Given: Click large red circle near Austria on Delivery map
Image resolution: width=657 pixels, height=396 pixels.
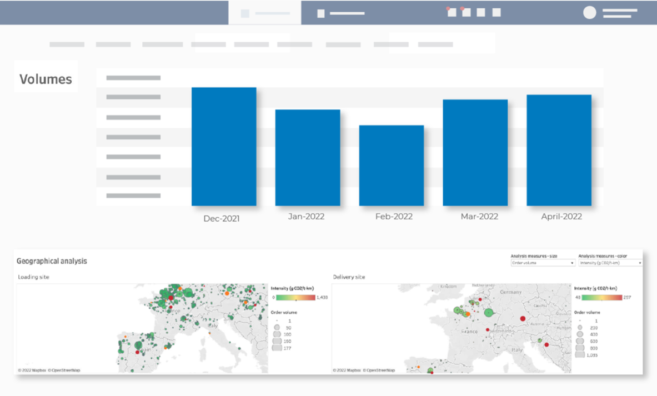Looking at the screenshot, I should pos(523,319).
